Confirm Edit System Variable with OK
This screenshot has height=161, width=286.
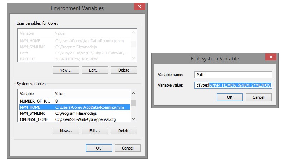coord(230,97)
